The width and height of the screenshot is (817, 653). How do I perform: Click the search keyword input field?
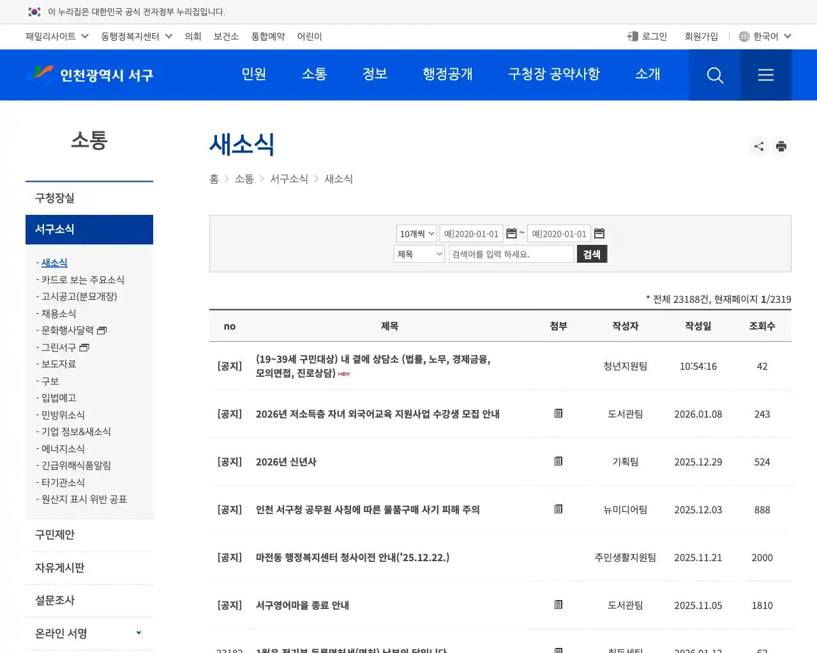tap(511, 254)
